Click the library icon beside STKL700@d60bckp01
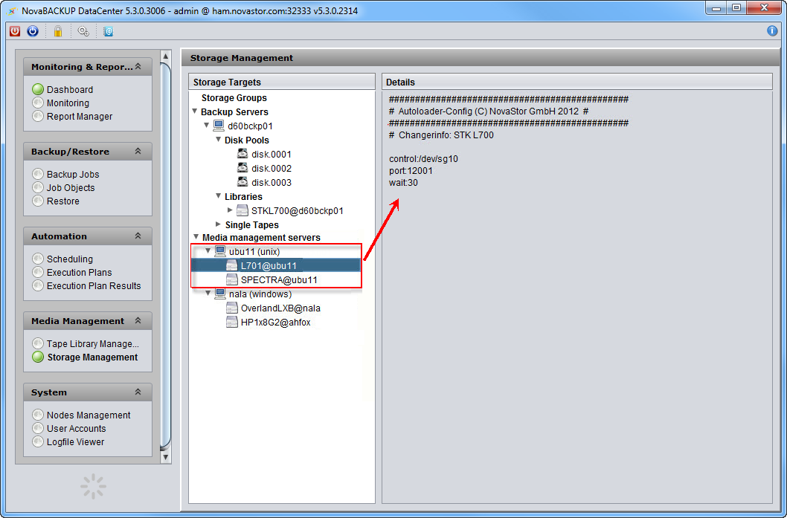The image size is (787, 518). 242,210
